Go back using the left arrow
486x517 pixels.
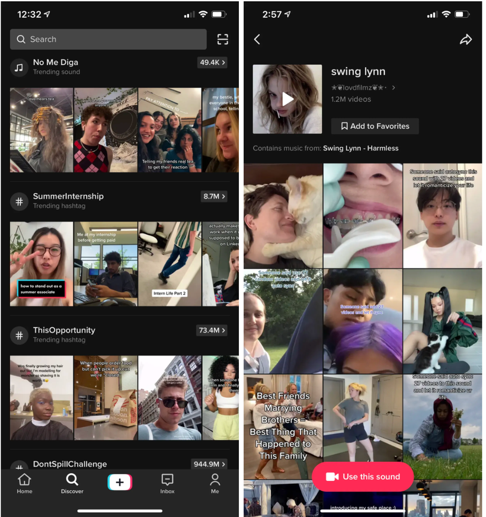coord(257,39)
